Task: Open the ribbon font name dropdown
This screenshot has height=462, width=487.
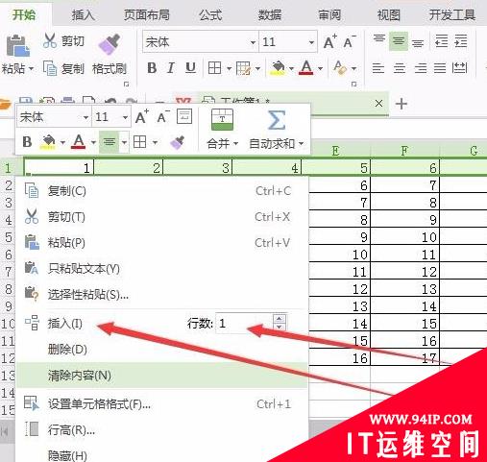Action: [x=253, y=42]
